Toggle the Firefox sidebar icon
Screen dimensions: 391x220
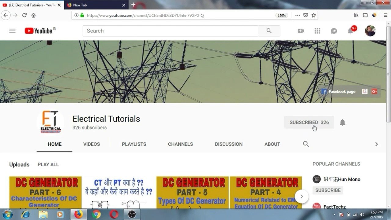click(x=365, y=15)
